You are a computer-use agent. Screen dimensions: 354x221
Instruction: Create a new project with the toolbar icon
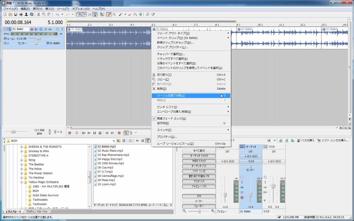5,14
